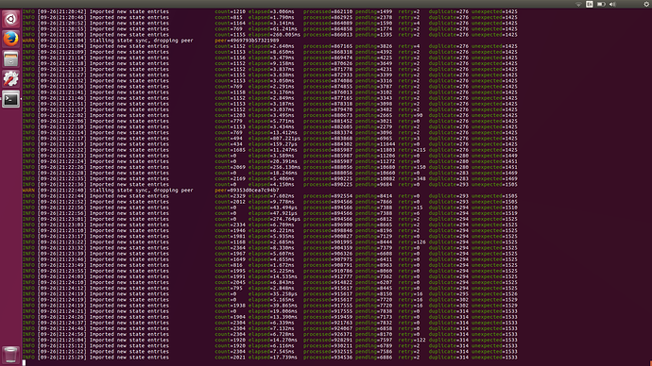Click the 'elapsed=807.221µs' value
Screen dimensions: 652x366
[x=274, y=139]
